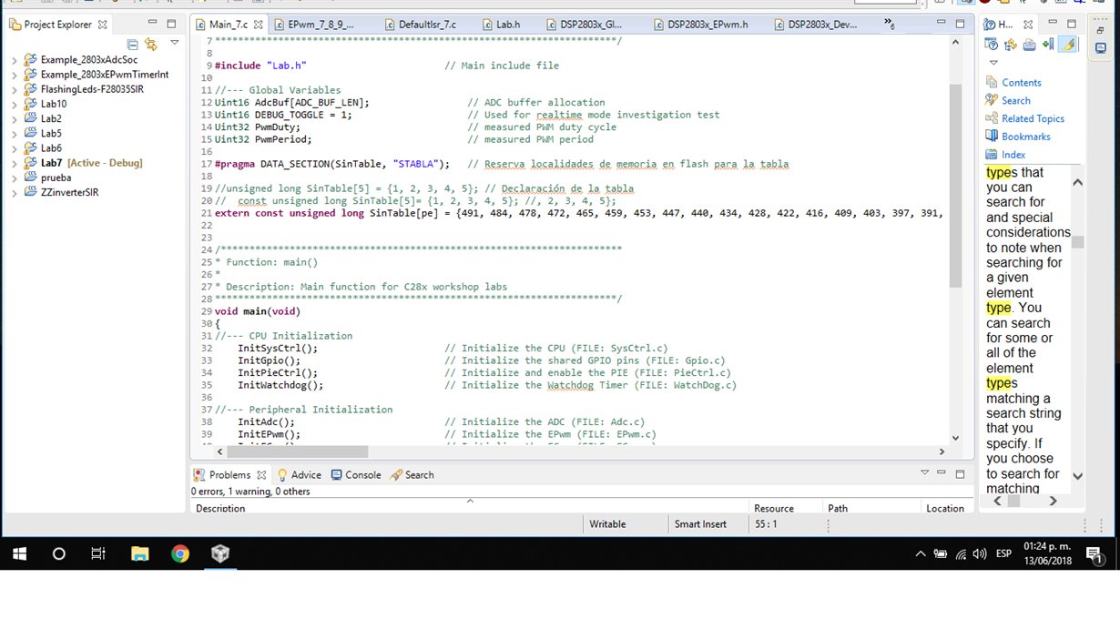The image size is (1120, 629).
Task: Click Bookmark Document help toolbar icon
Action: [1047, 45]
